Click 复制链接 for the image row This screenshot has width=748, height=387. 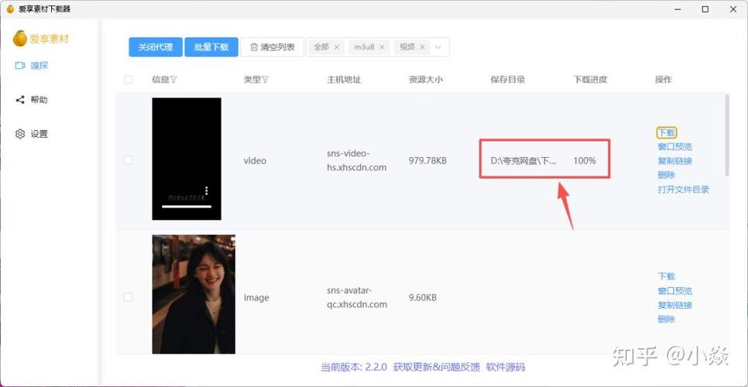tap(674, 305)
